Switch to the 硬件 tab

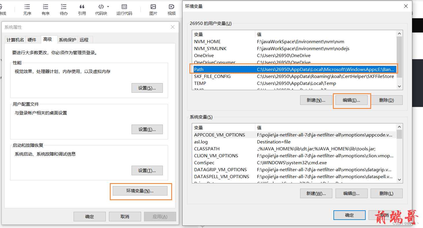[32, 40]
